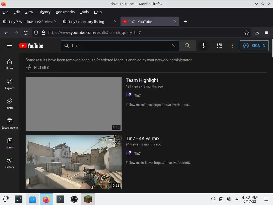Open the 4K vs mix gameplay thumbnail
Screen dimensions: 273x205
tap(74, 162)
